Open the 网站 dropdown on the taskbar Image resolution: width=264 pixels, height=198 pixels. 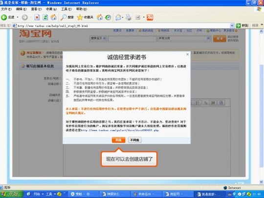43,194
